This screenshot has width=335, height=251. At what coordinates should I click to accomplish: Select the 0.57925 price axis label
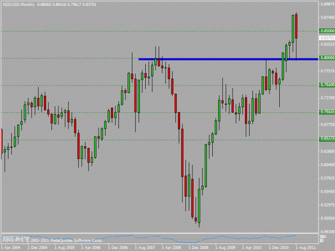(x=327, y=178)
